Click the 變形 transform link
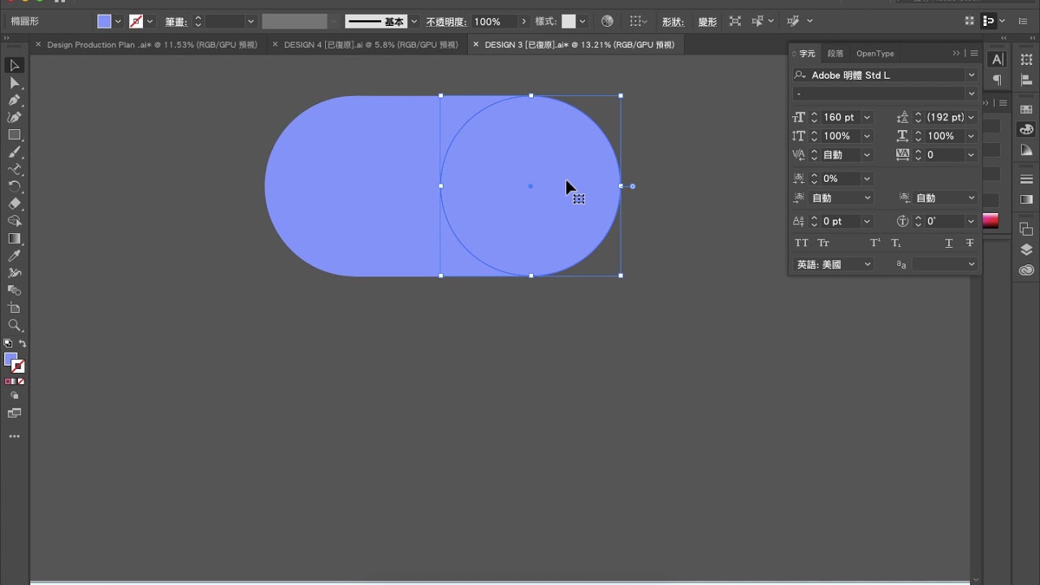The image size is (1040, 585). point(707,22)
